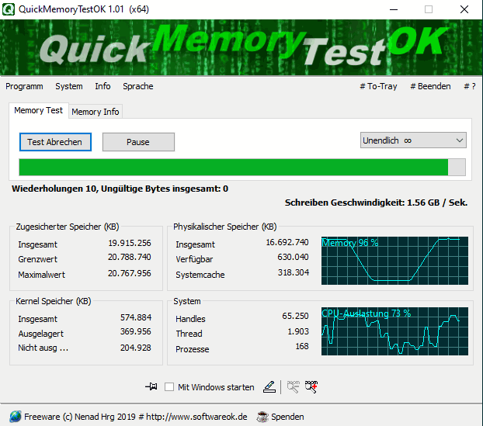Click the QuickMemoryTestOK title bar app icon
Image resolution: width=483 pixels, height=426 pixels.
coord(9,9)
